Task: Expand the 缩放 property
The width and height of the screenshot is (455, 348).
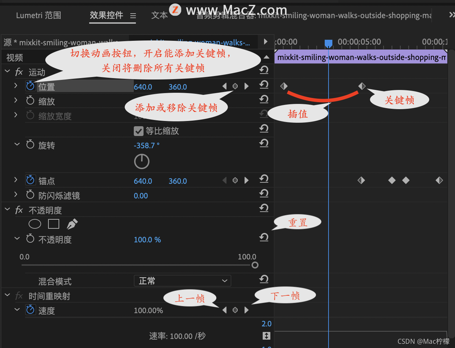Action: tap(16, 100)
